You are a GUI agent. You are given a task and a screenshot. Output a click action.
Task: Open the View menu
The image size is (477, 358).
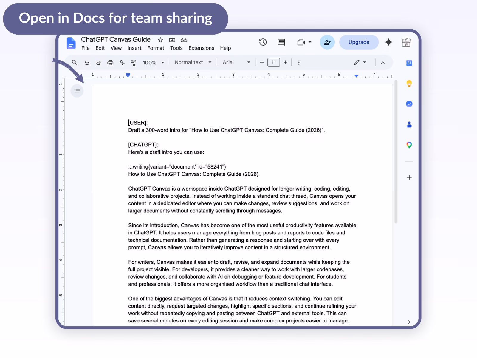click(x=116, y=48)
